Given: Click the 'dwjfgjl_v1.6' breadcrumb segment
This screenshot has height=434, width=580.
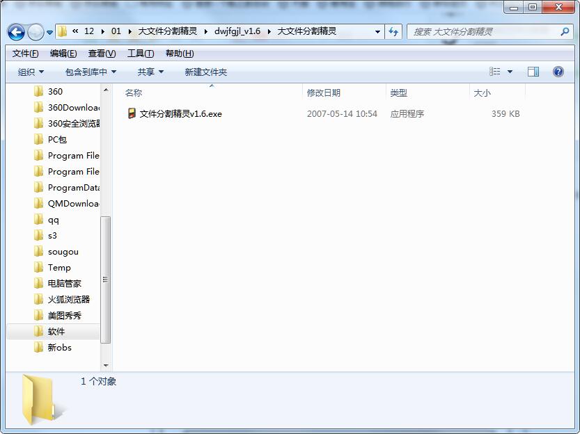Looking at the screenshot, I should click(237, 31).
